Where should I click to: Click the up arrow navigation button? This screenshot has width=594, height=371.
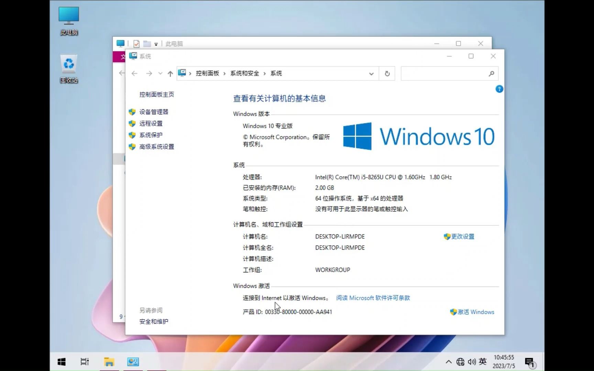pos(170,74)
